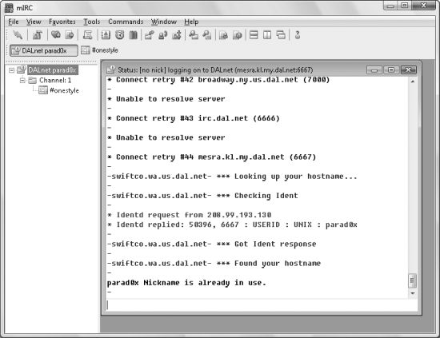The height and width of the screenshot is (338, 440).
Task: Open the Tools menu
Action: click(92, 22)
